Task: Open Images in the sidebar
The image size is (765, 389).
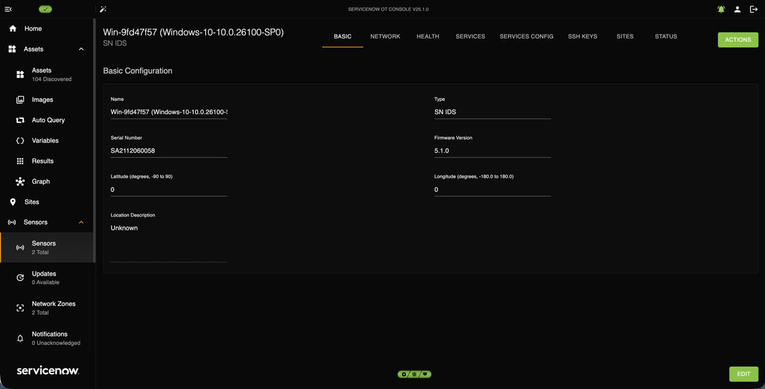Action: pos(46,100)
